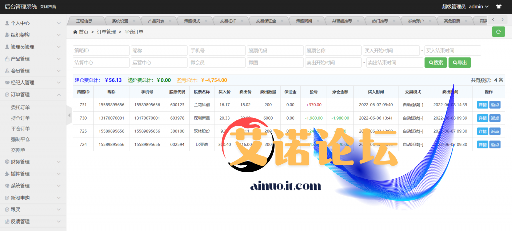Focus the 结算中心 search field
Image resolution: width=512 pixels, height=231 pixels.
point(101,62)
